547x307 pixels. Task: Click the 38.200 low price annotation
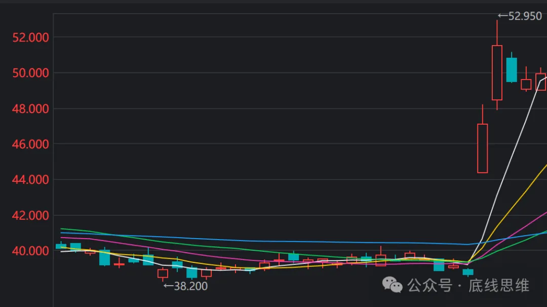click(185, 286)
